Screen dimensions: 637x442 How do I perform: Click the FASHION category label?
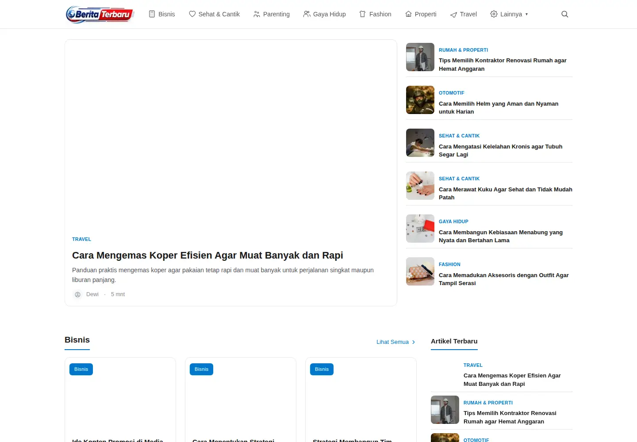449,264
